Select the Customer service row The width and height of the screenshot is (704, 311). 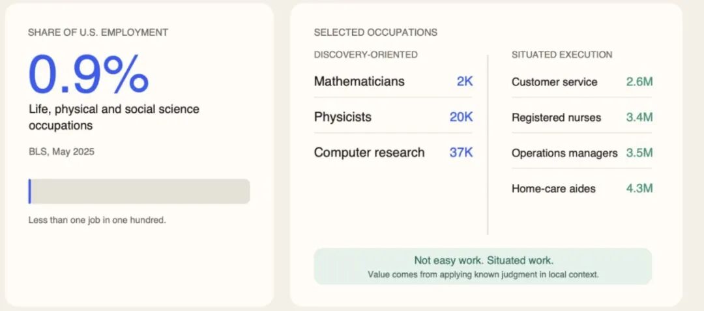tap(582, 81)
